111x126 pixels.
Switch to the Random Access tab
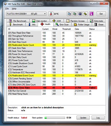pyautogui.click(x=75, y=21)
